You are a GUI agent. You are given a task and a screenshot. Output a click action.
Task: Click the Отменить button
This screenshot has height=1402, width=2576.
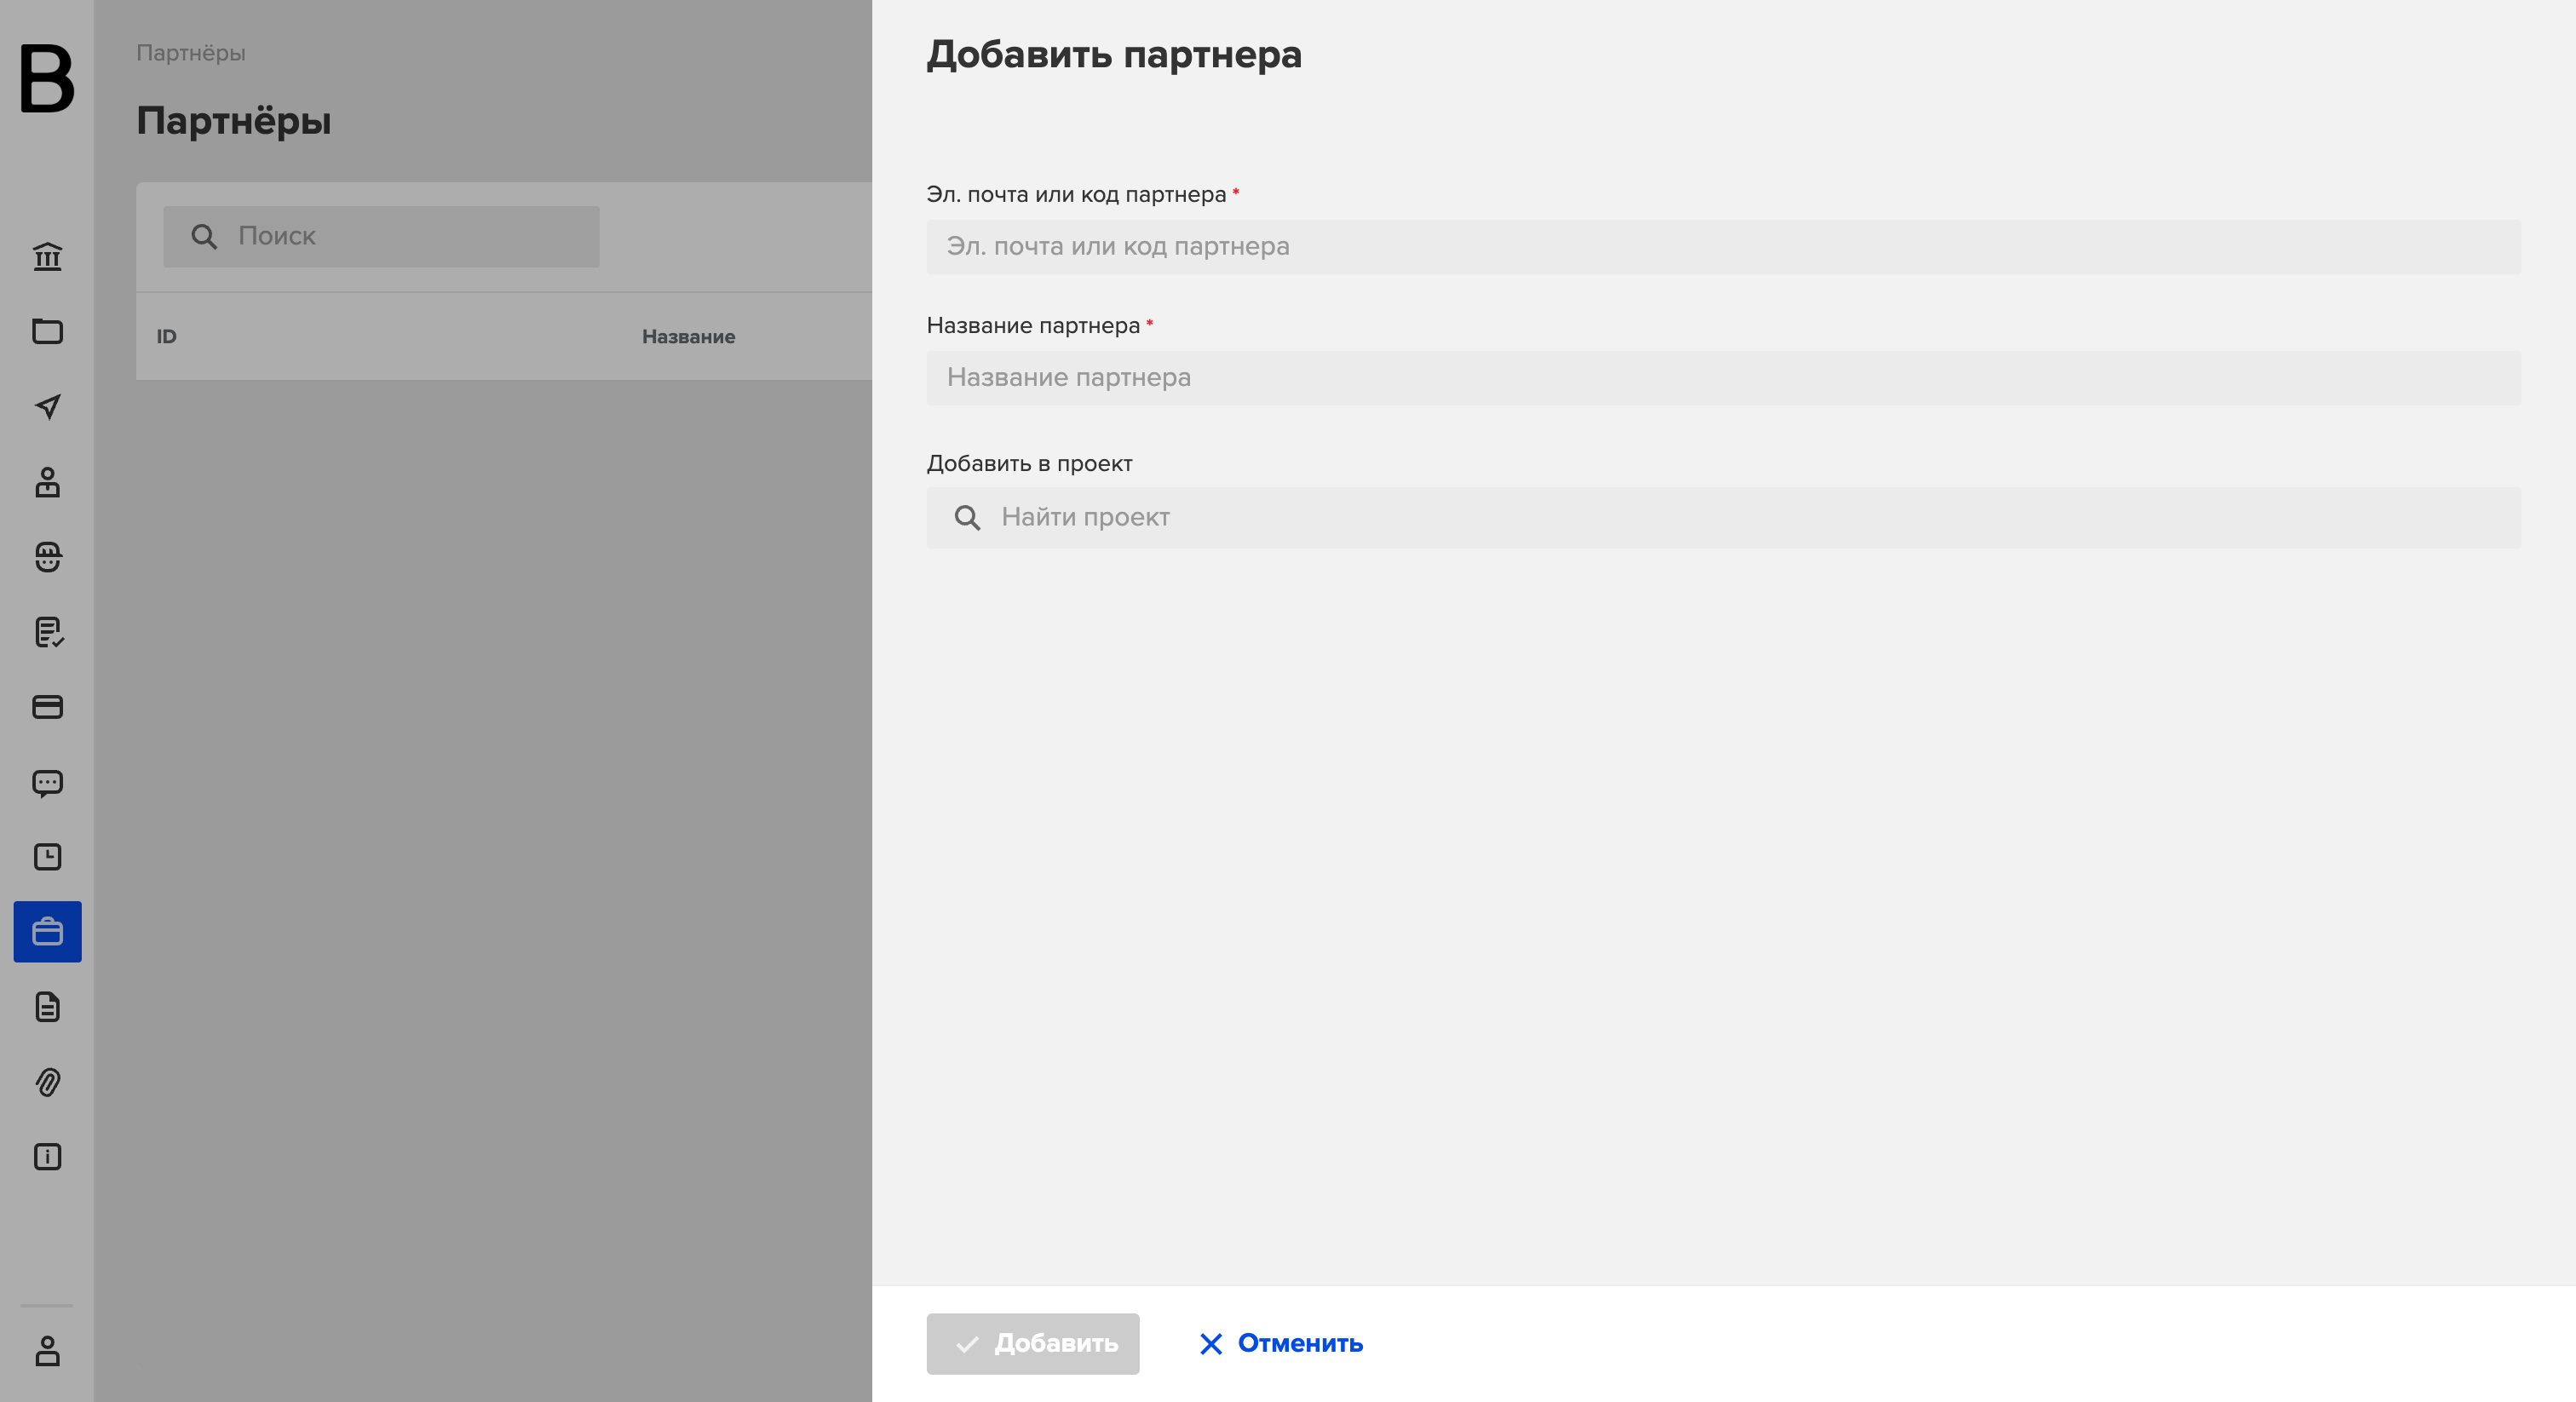(1281, 1344)
